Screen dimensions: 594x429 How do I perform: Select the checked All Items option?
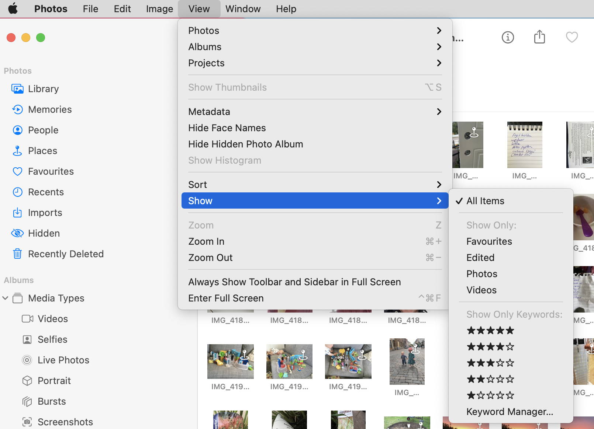511,201
